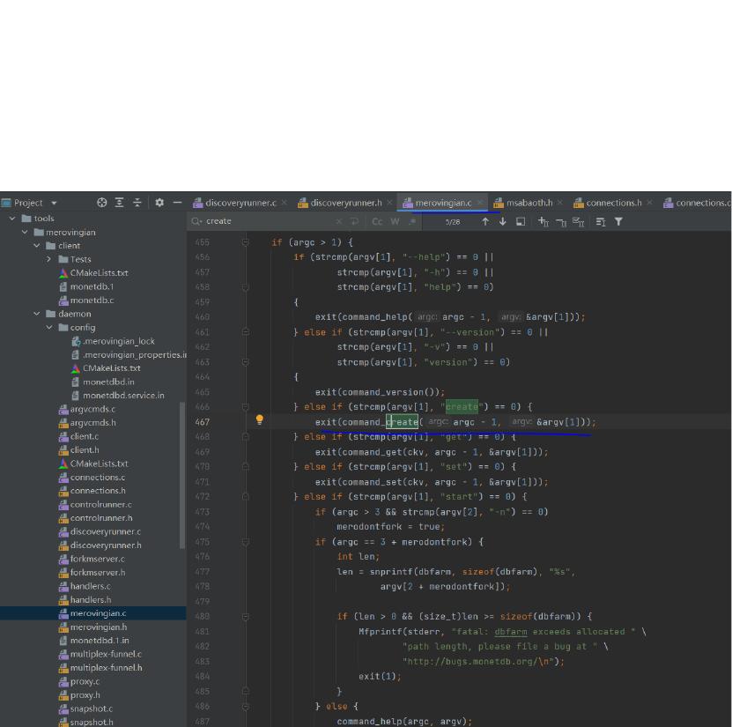Hide the Project panel with minus icon

point(177,203)
